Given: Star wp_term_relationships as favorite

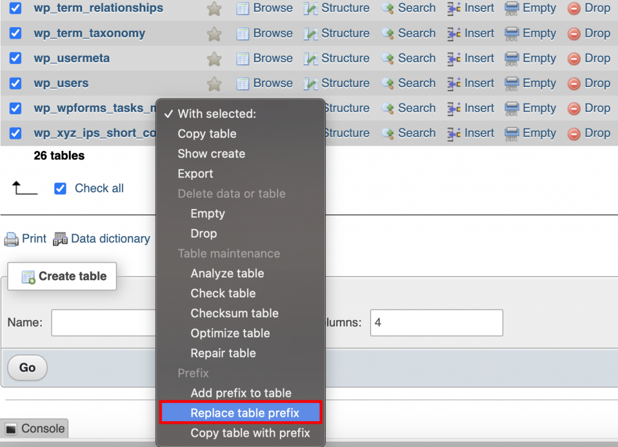Looking at the screenshot, I should point(214,8).
